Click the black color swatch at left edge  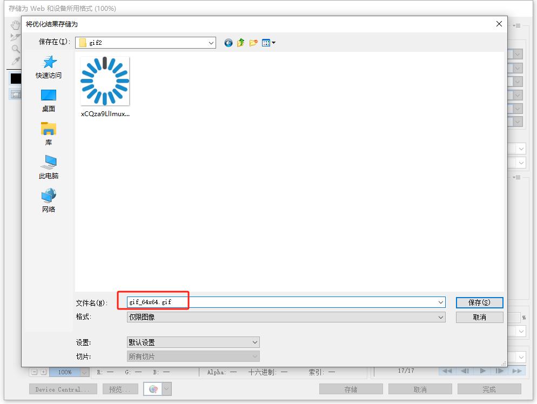[x=15, y=79]
